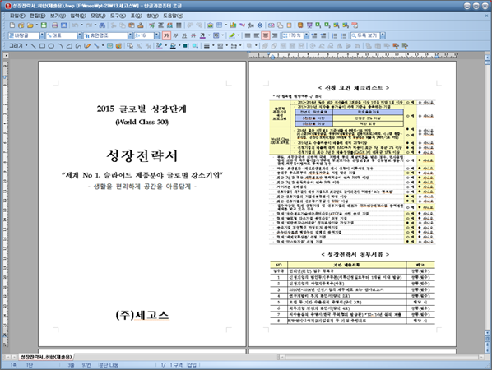Click the highlighter pen color tool
This screenshot has height=370, width=492.
point(232,35)
